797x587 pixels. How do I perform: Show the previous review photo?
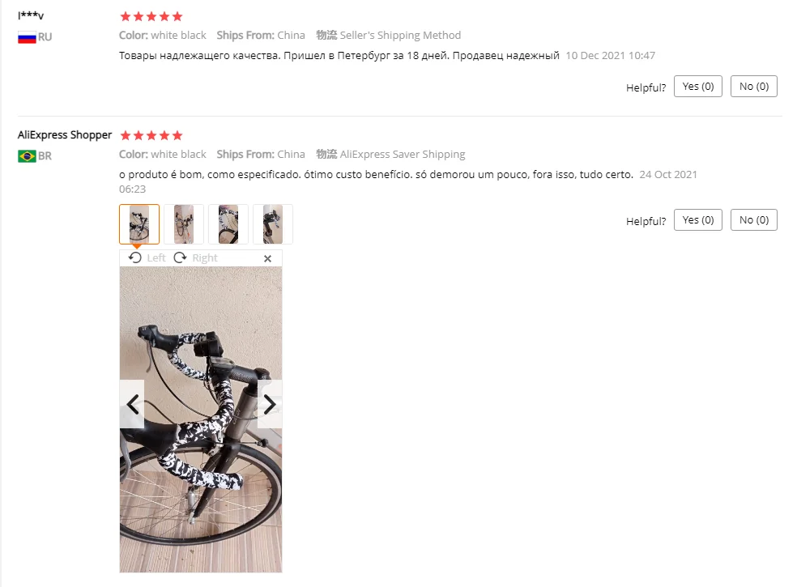(132, 404)
